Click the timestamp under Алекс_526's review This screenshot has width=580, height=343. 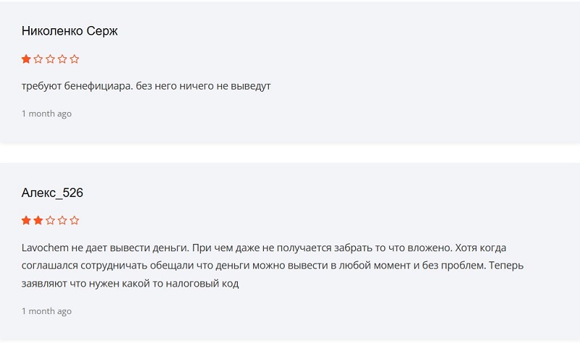click(46, 311)
